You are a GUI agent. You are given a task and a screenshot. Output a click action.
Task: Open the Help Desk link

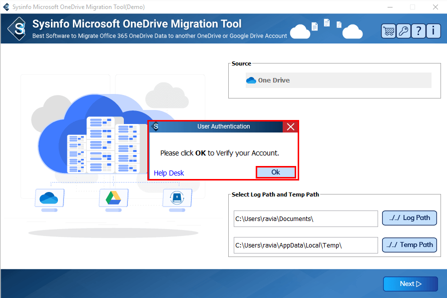169,173
